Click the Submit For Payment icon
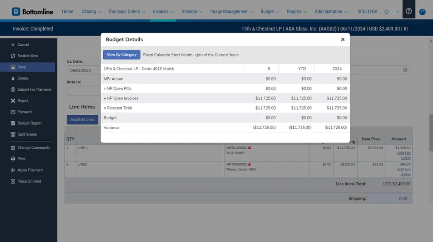Viewport: 433px width, 242px height. 13,89
